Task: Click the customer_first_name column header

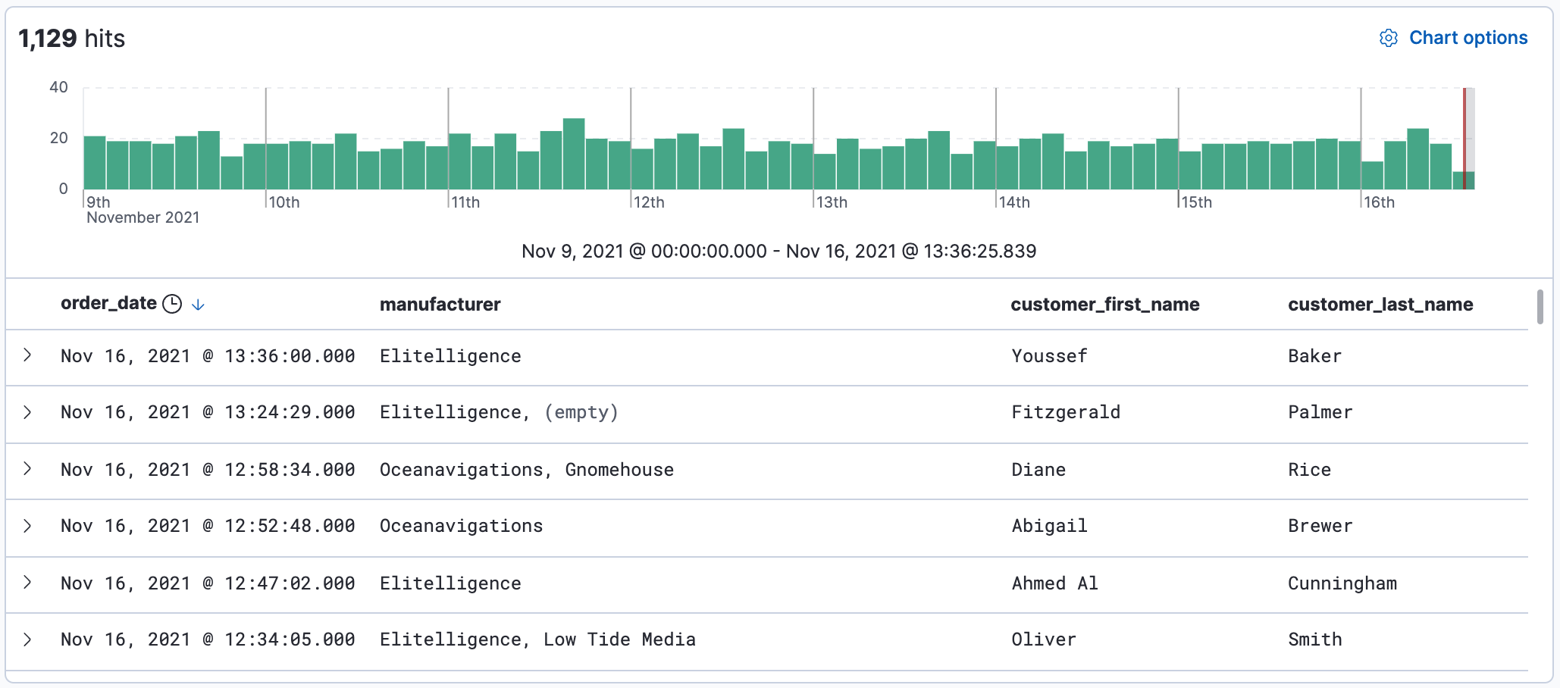Action: pyautogui.click(x=1104, y=305)
